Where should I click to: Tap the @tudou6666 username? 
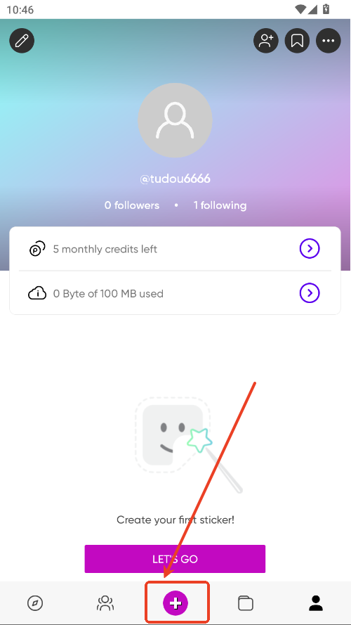(x=175, y=179)
